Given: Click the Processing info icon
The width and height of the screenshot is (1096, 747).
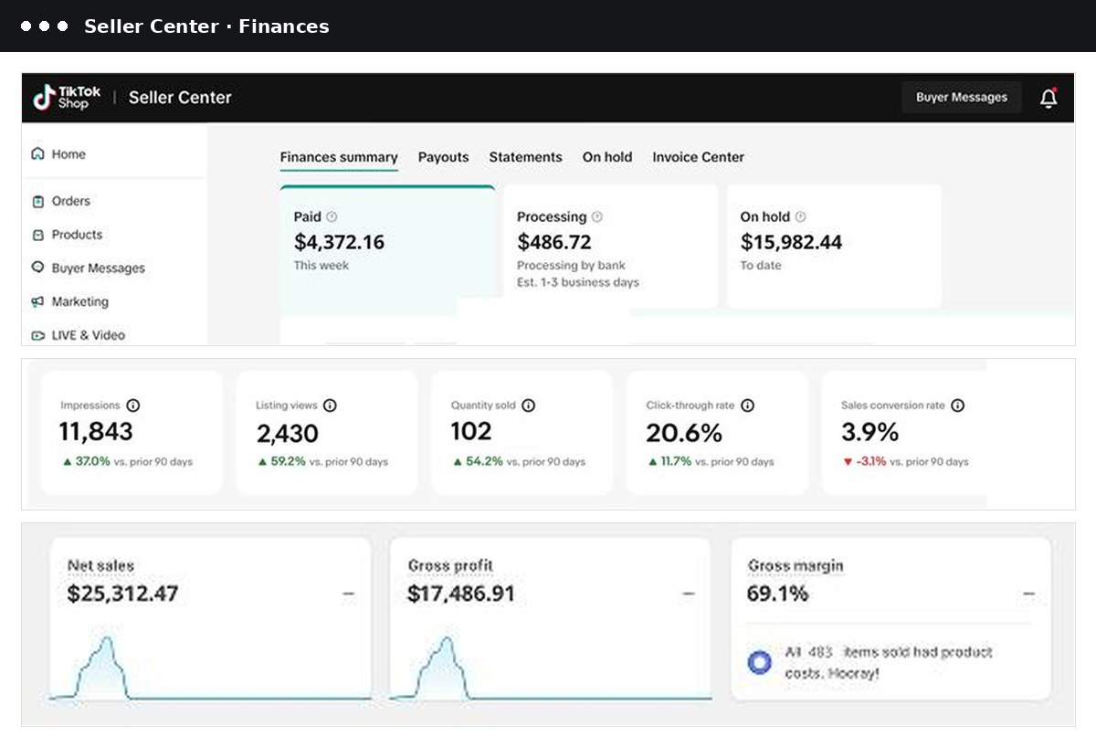Looking at the screenshot, I should click(596, 217).
